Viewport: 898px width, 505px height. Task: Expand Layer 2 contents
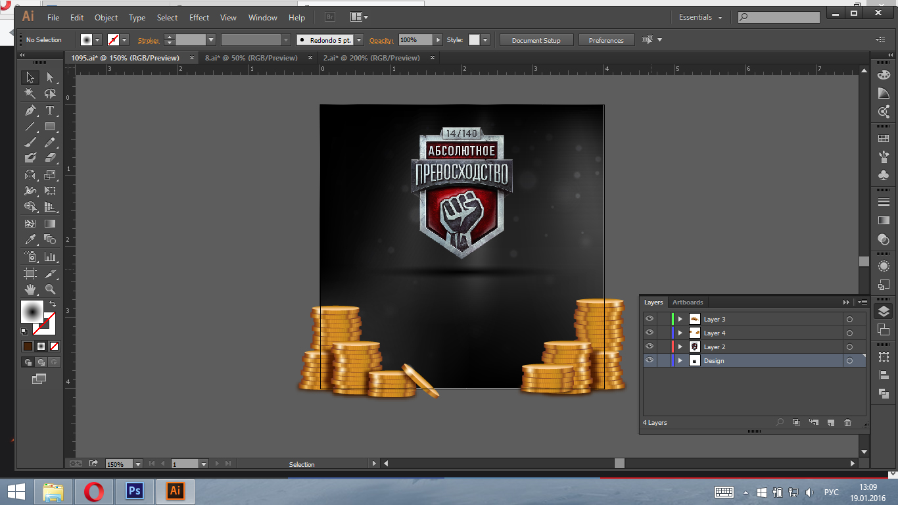point(680,347)
